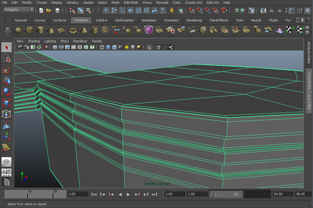313x208 pixels.
Task: Click the animation end field showing 48.00
Action: click(x=303, y=194)
